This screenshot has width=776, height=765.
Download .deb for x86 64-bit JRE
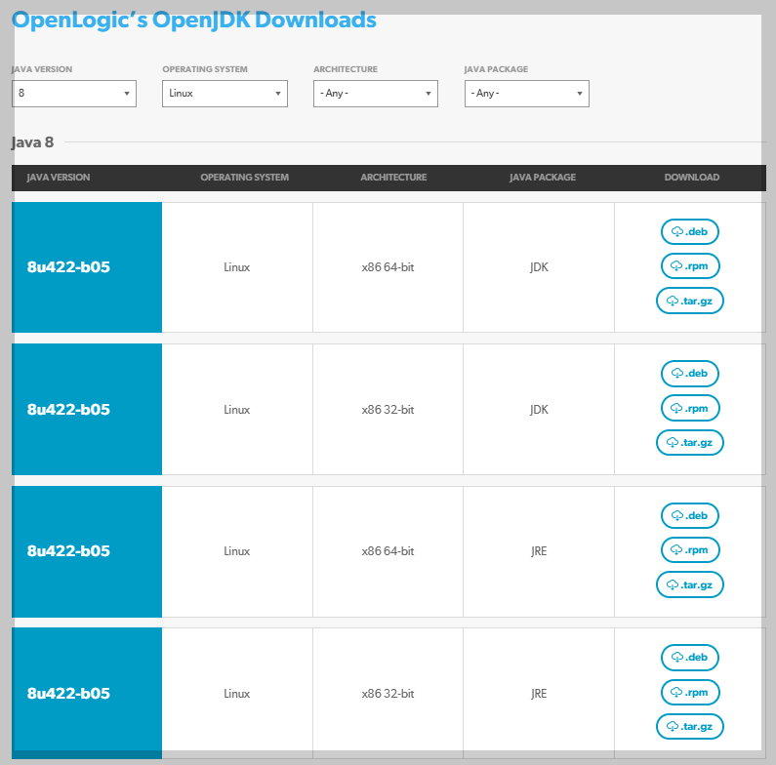(690, 515)
